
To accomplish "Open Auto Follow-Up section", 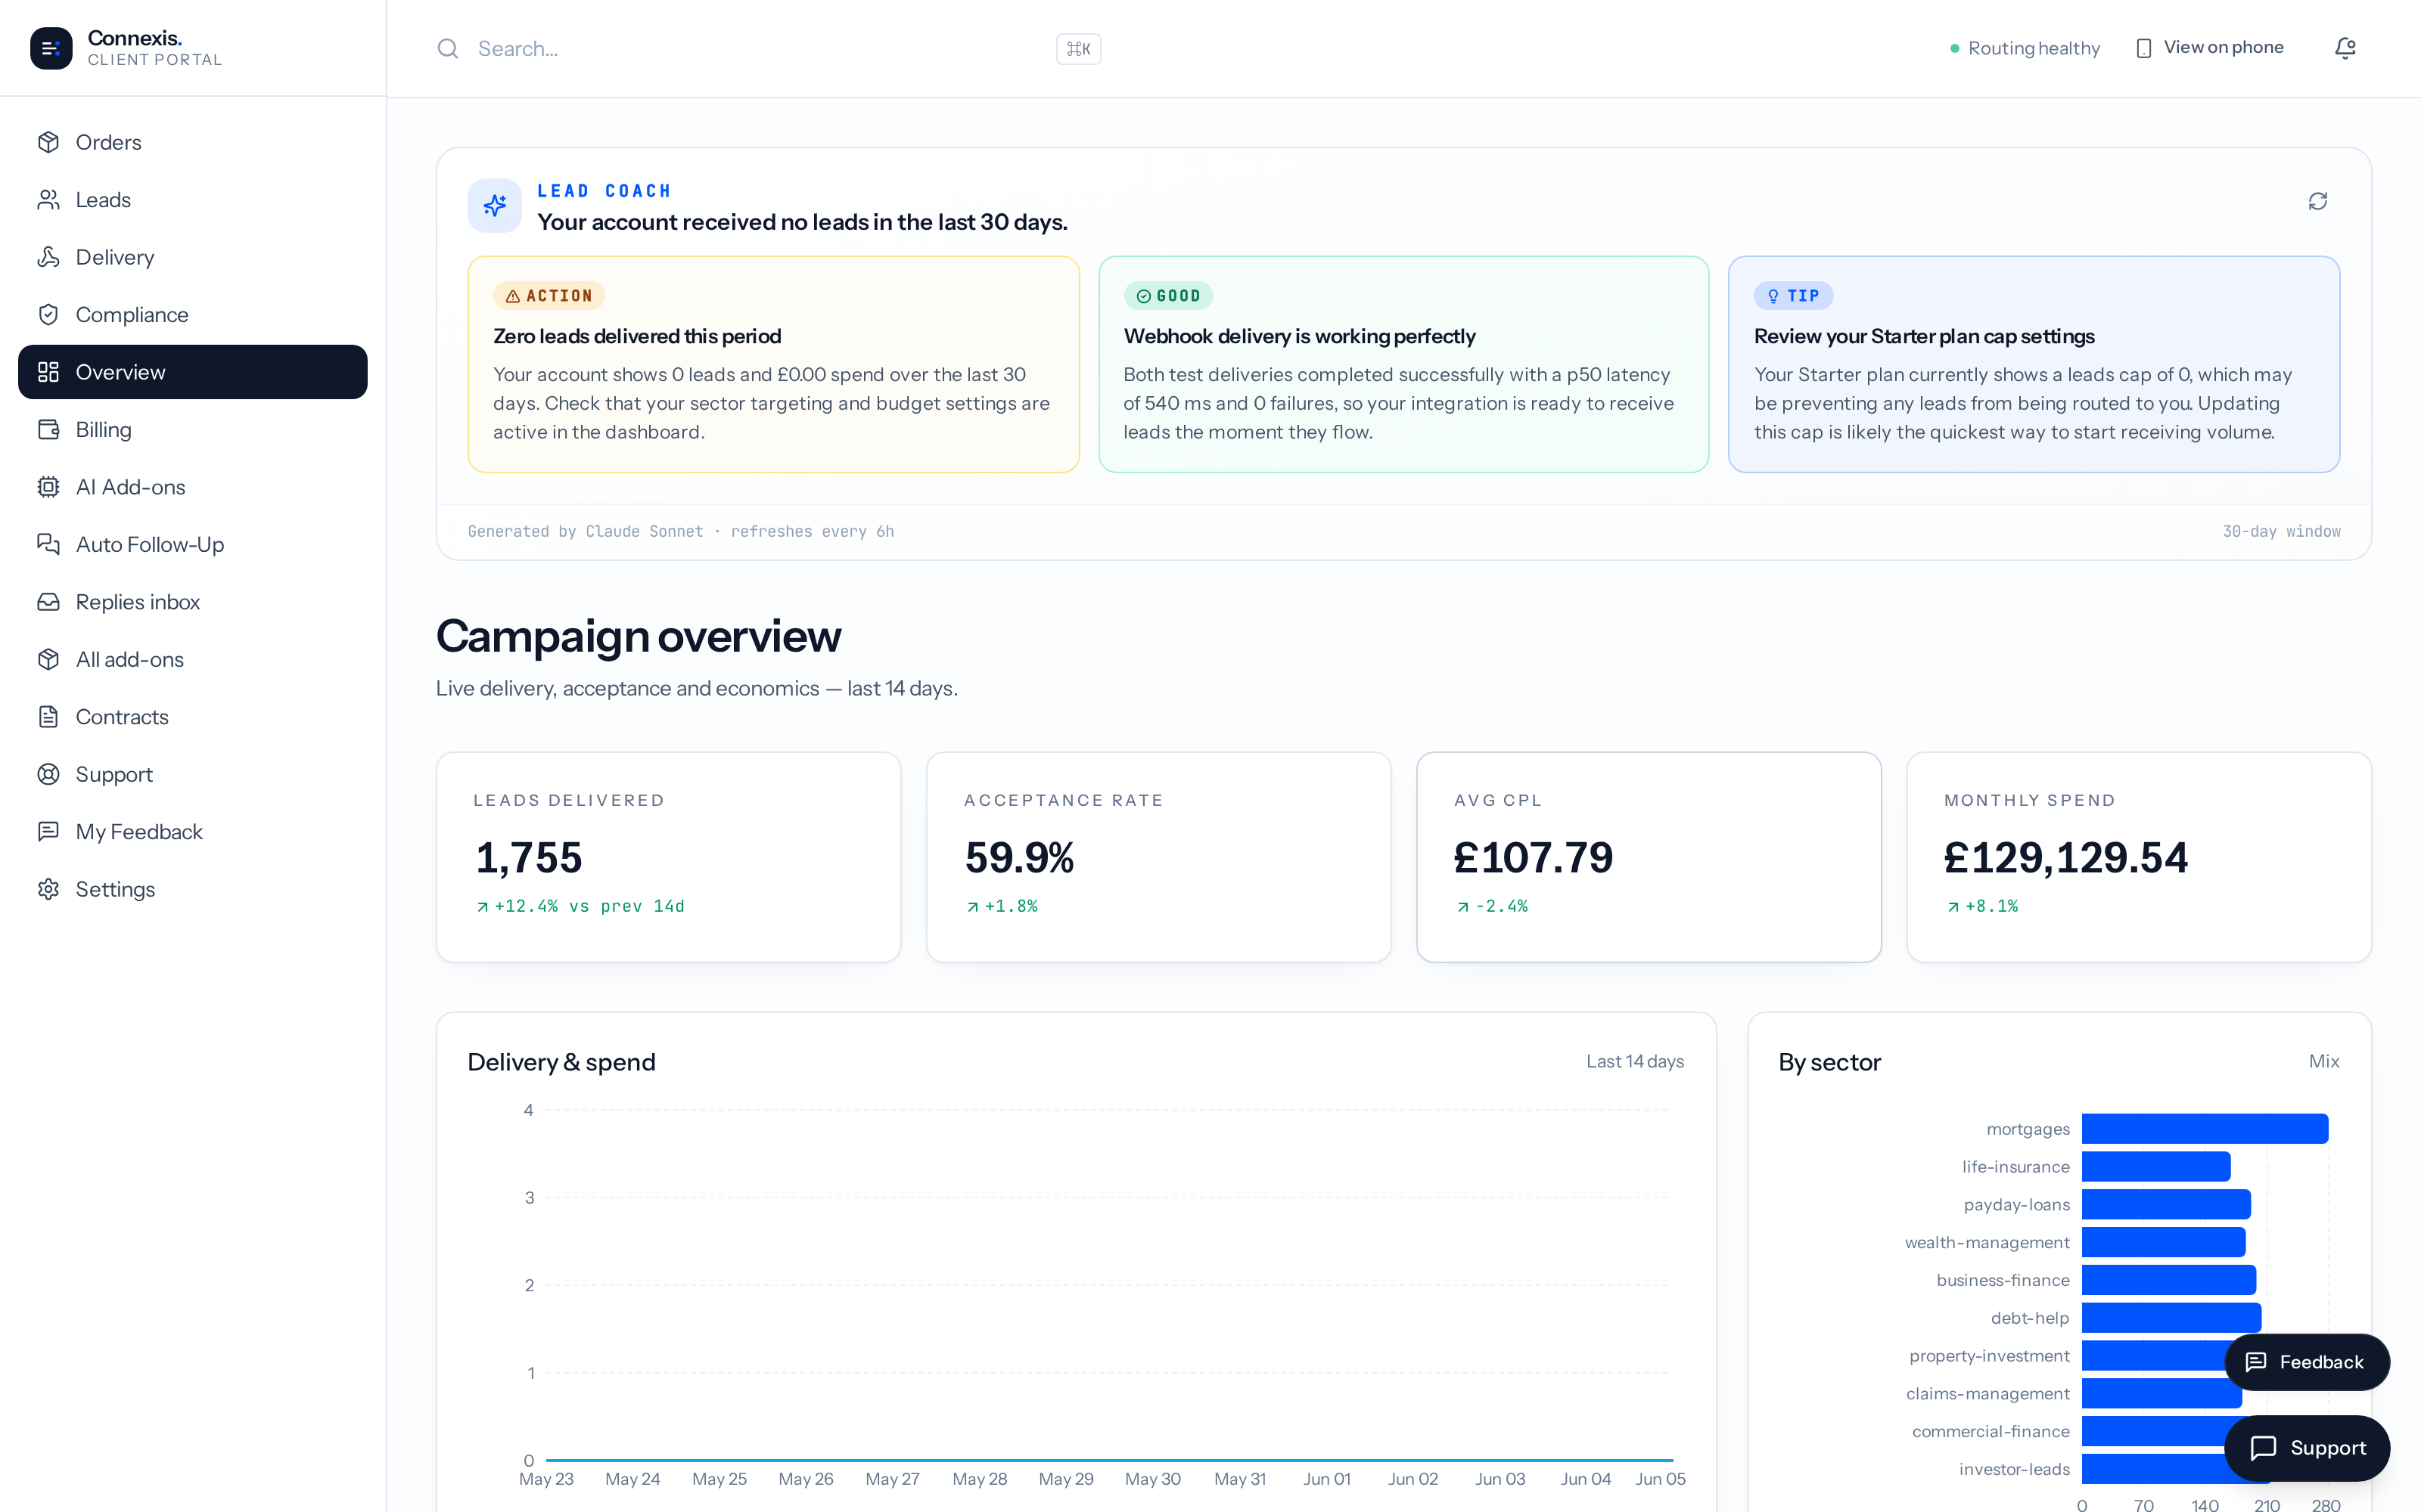I will (x=193, y=544).
